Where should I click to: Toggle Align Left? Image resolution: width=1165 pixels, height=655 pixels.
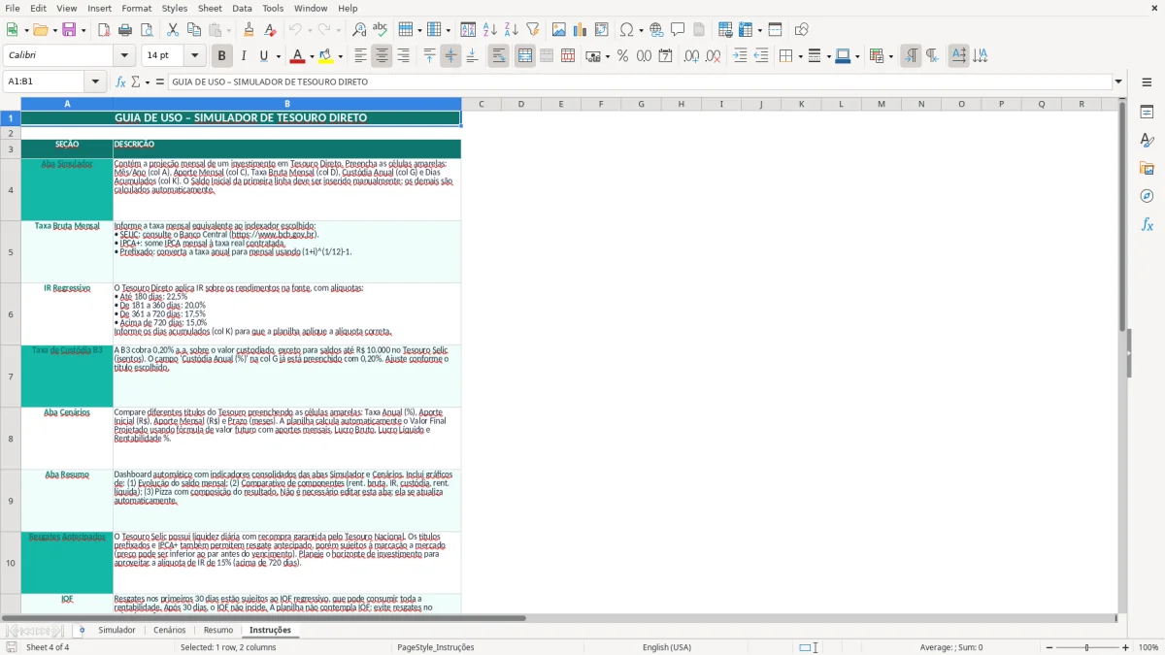tap(360, 56)
